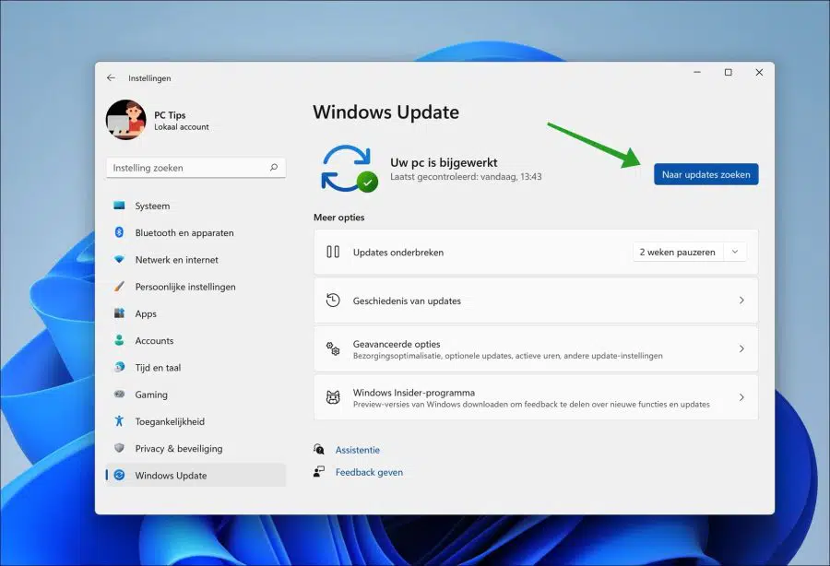The height and width of the screenshot is (566, 830).
Task: Click the magnifier search icon
Action: tap(274, 168)
